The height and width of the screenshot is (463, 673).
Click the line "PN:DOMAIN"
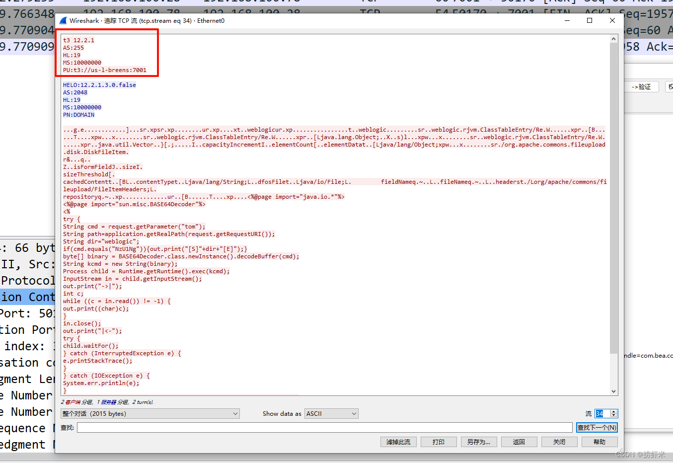pyautogui.click(x=78, y=115)
